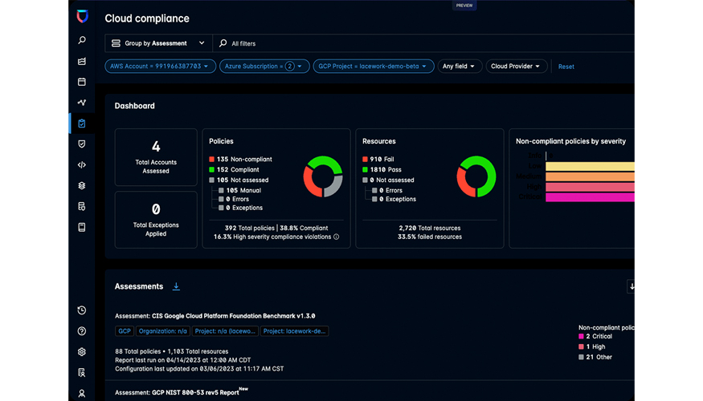
Task: Expand the GCP Project filter chip
Action: point(374,67)
